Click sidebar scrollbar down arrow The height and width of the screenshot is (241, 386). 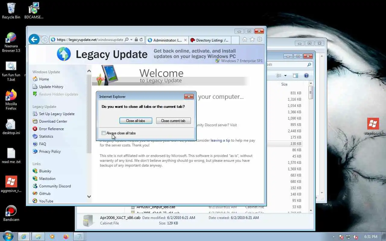89,196
